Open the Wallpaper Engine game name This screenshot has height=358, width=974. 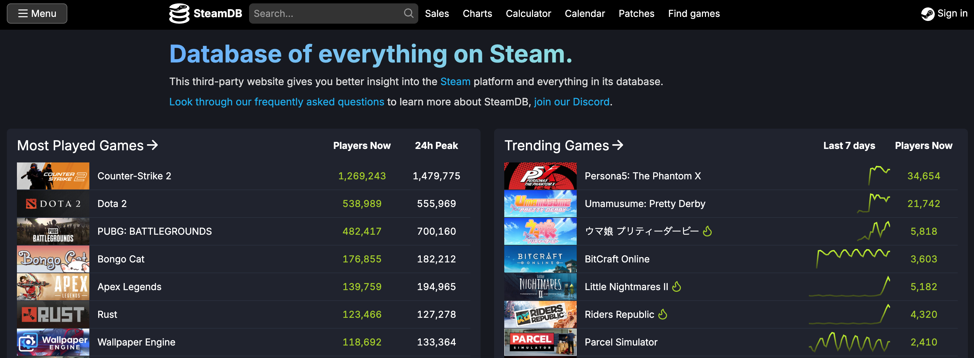point(136,342)
